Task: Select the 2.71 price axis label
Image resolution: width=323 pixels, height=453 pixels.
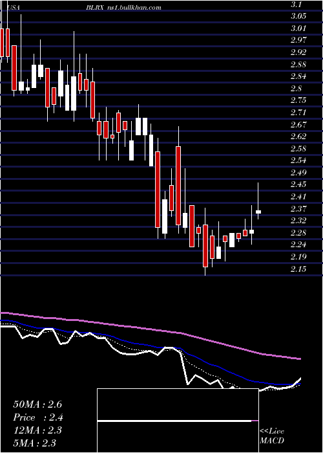Action: point(298,113)
